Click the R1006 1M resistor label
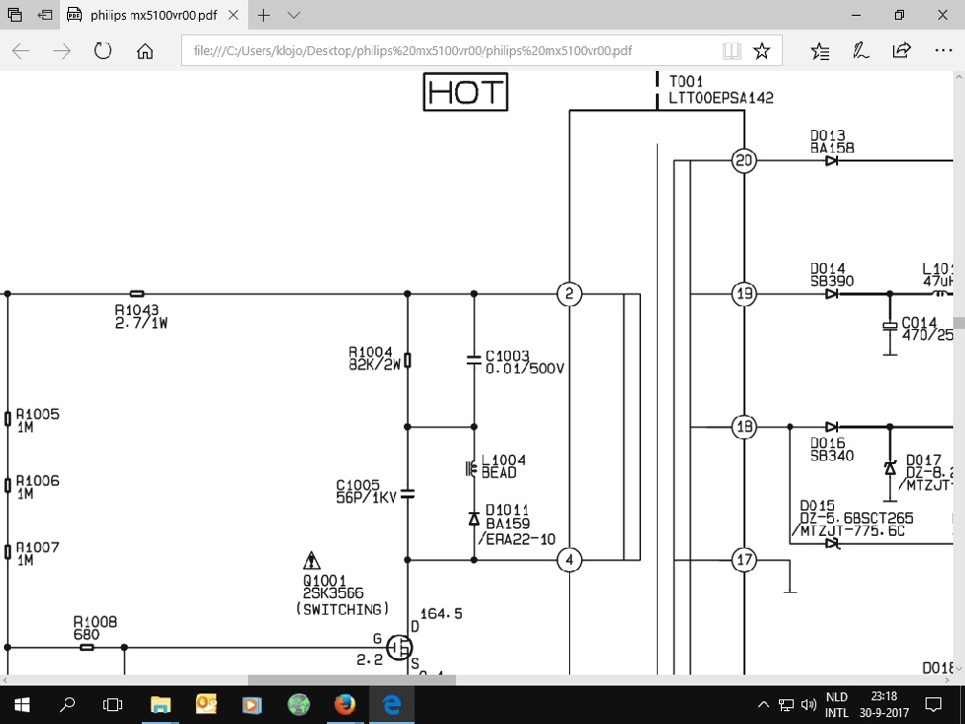 [37, 487]
